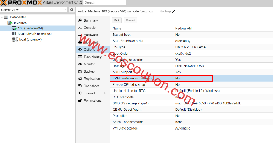Select the Start/Shutdown order row
The height and width of the screenshot is (143, 273).
point(191,41)
